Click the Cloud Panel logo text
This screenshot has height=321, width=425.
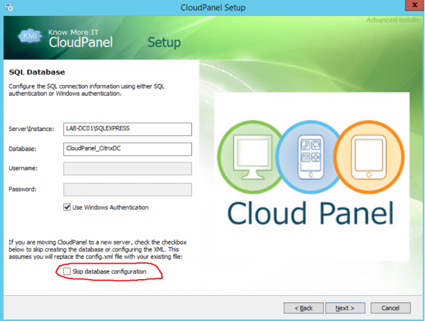(310, 213)
